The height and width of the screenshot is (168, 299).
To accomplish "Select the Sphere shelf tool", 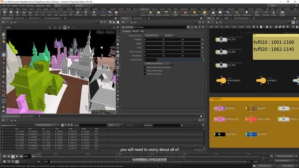I will point(11,13).
